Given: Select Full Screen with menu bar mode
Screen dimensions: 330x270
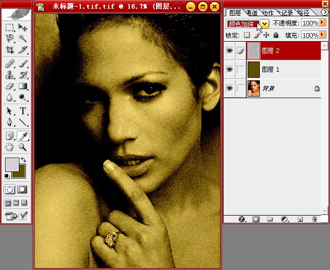Looking at the screenshot, I should point(16,203).
